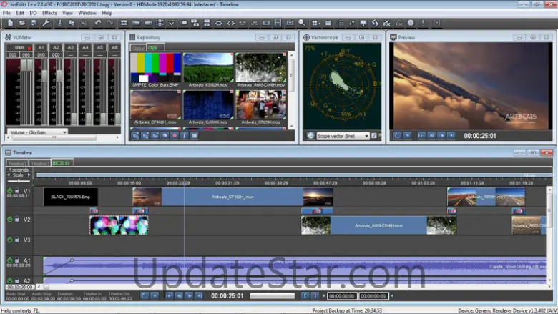This screenshot has height=314, width=558.
Task: Click the Vectorscope settings icon at bottom-left
Action: click(x=310, y=135)
